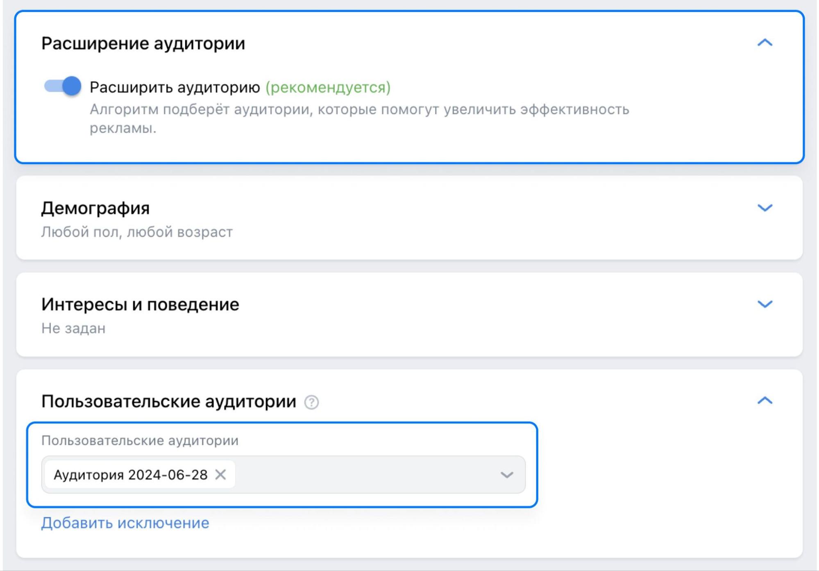The image size is (819, 571).
Task: Click the "Интересы и поведение" heading
Action: point(140,305)
